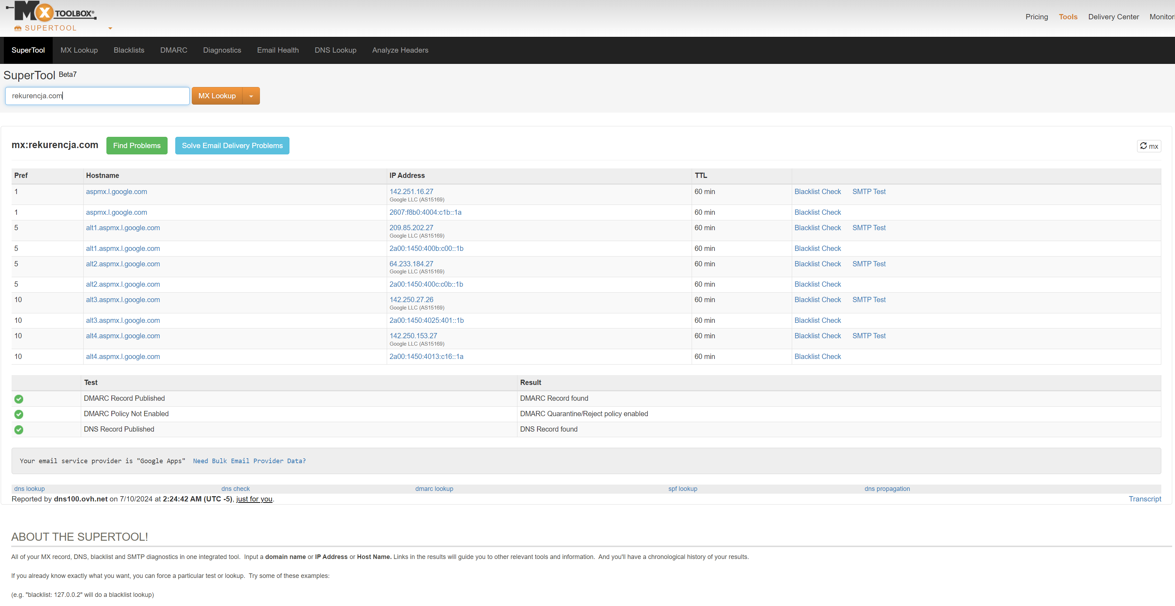This screenshot has width=1175, height=606.
Task: Click the 'just for you' link
Action: [254, 499]
